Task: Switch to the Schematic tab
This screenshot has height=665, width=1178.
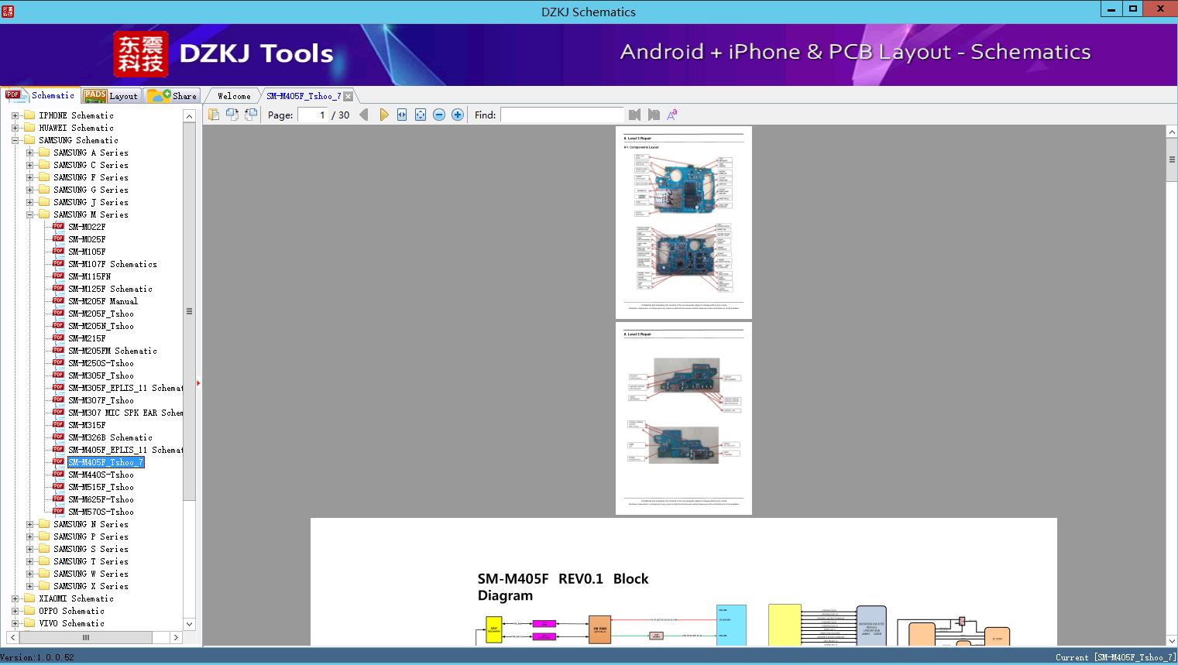Action: [40, 95]
